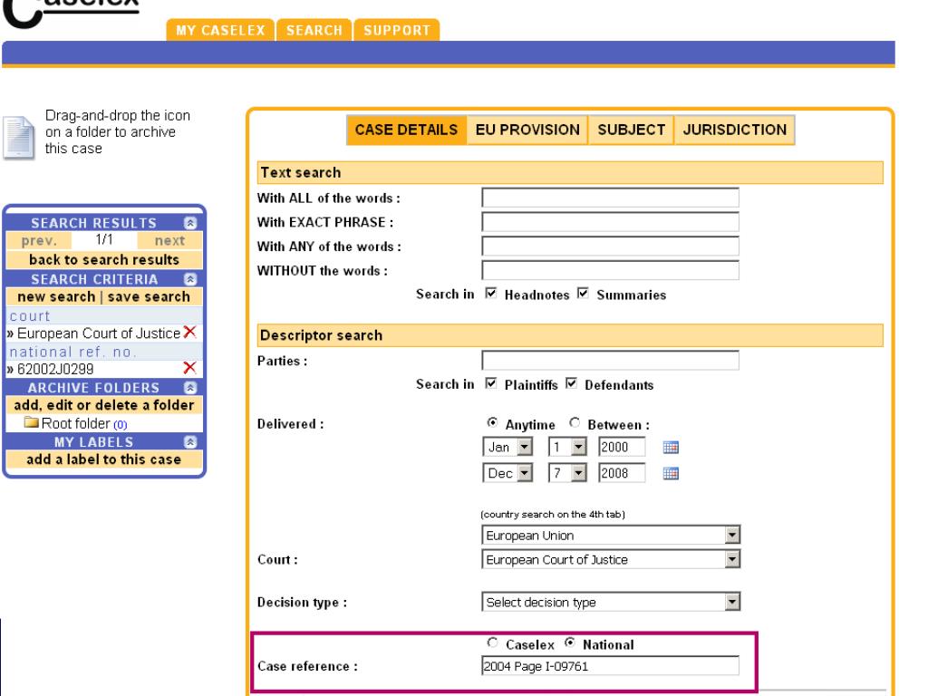The height and width of the screenshot is (696, 928).
Task: Open the European Union country dropdown
Action: point(611,535)
